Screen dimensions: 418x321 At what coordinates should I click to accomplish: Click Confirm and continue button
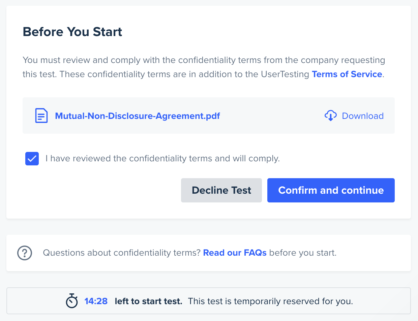tap(331, 190)
